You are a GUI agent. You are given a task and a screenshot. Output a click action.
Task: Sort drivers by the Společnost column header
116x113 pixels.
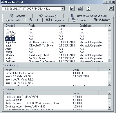click(92, 26)
